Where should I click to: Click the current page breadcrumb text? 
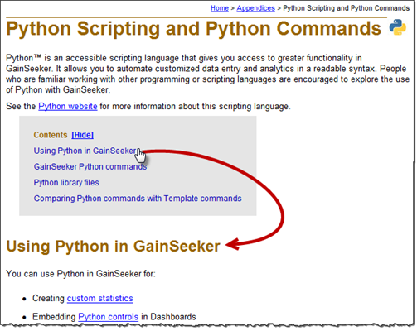tap(347, 8)
